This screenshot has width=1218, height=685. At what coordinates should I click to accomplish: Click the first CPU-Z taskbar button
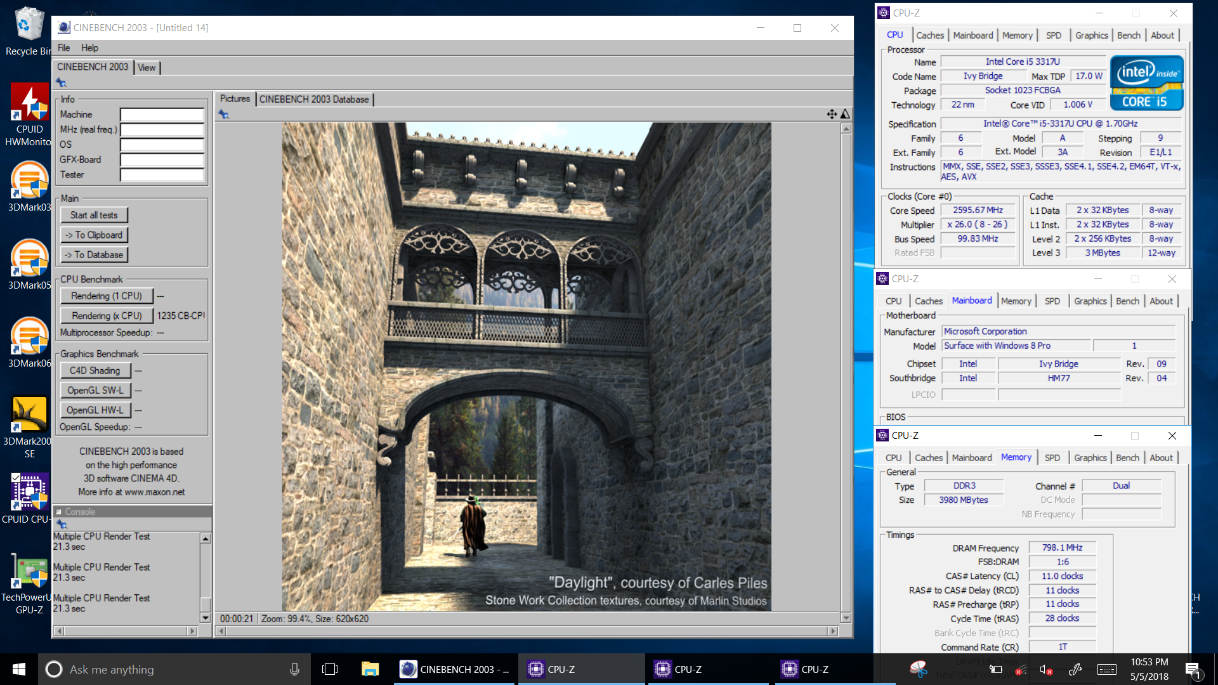[x=582, y=669]
